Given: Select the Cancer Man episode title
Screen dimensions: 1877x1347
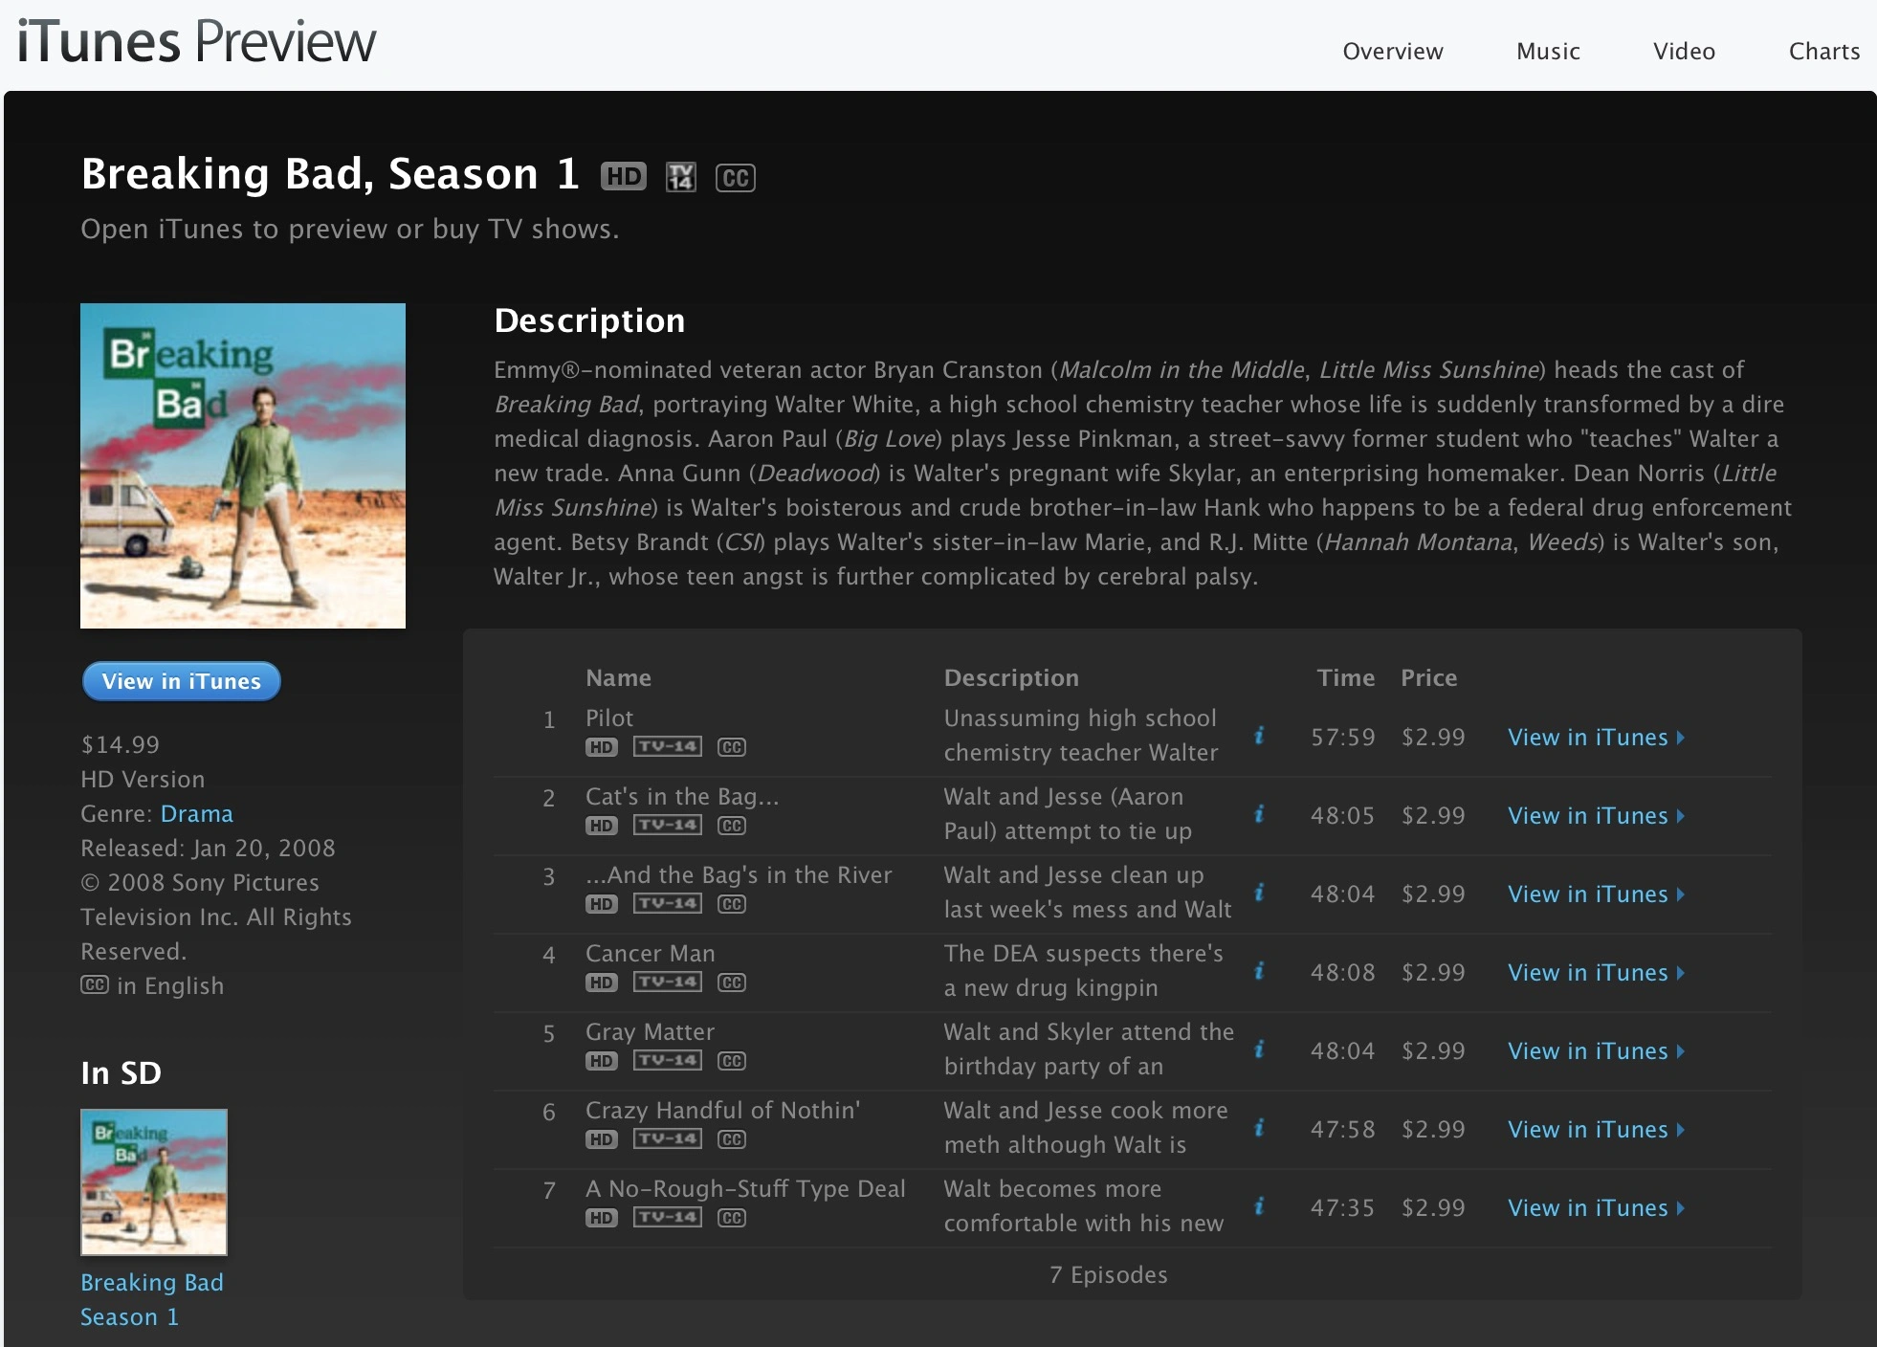Looking at the screenshot, I should coord(651,954).
